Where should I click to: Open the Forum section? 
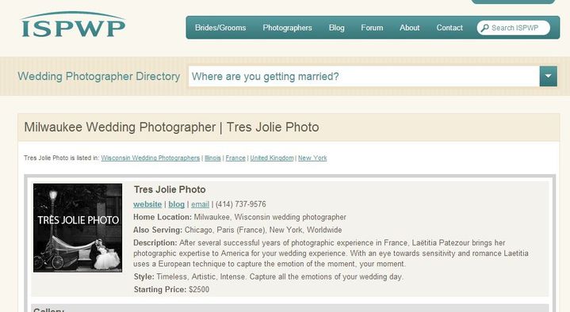click(372, 28)
